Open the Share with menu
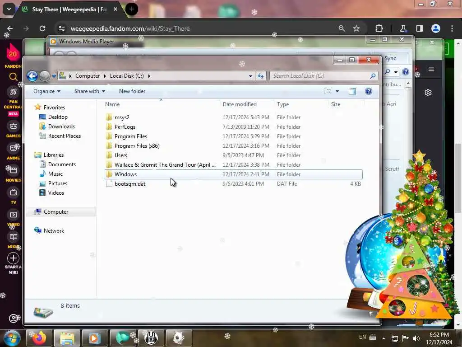The height and width of the screenshot is (347, 462). click(90, 91)
